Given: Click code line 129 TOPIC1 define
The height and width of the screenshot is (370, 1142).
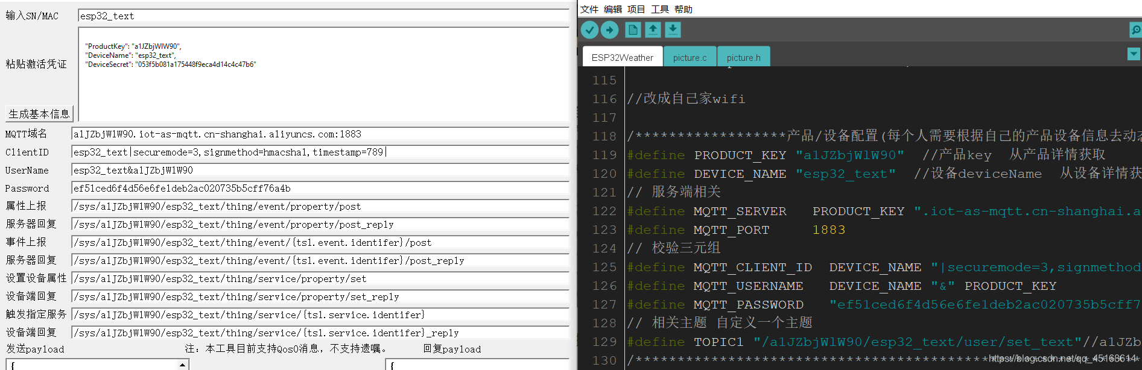Looking at the screenshot, I should [x=884, y=342].
